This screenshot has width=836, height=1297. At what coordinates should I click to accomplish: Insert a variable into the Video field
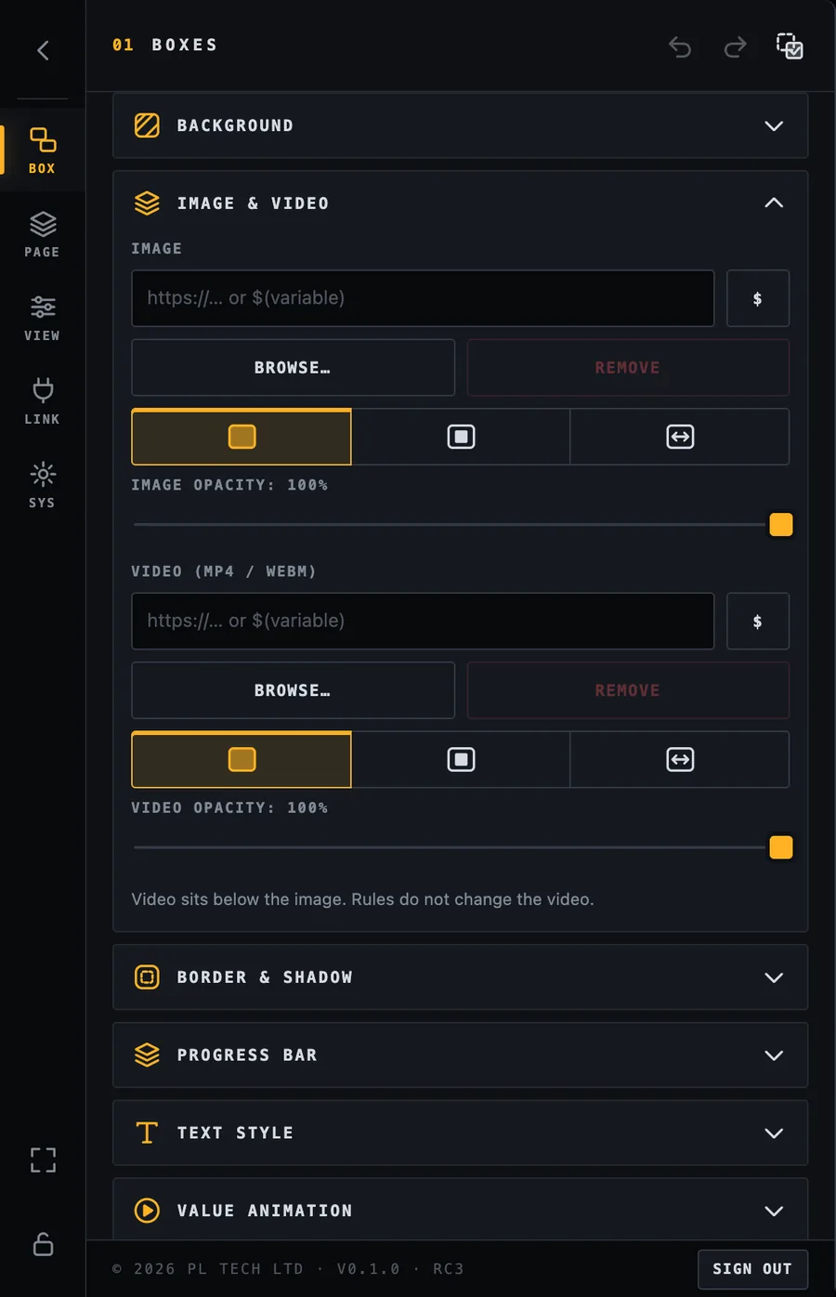tap(758, 621)
